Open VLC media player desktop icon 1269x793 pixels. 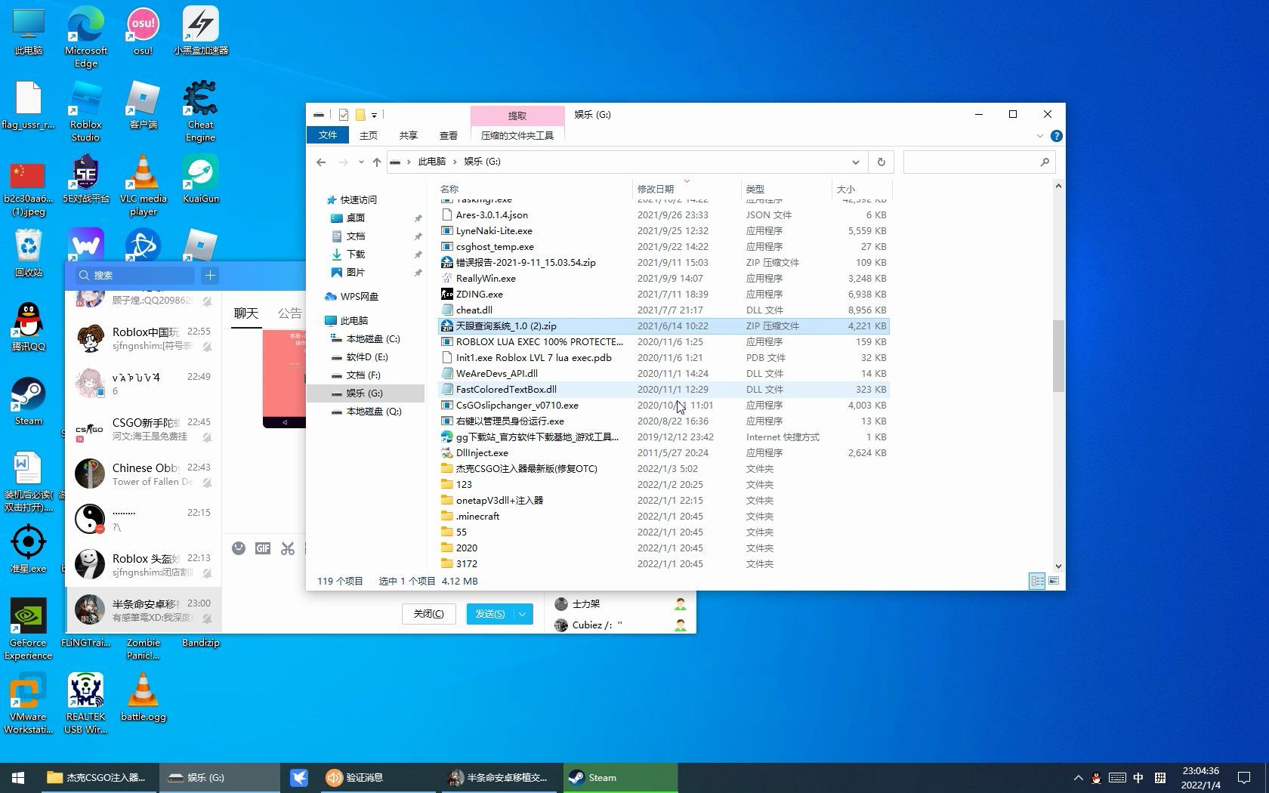(143, 185)
